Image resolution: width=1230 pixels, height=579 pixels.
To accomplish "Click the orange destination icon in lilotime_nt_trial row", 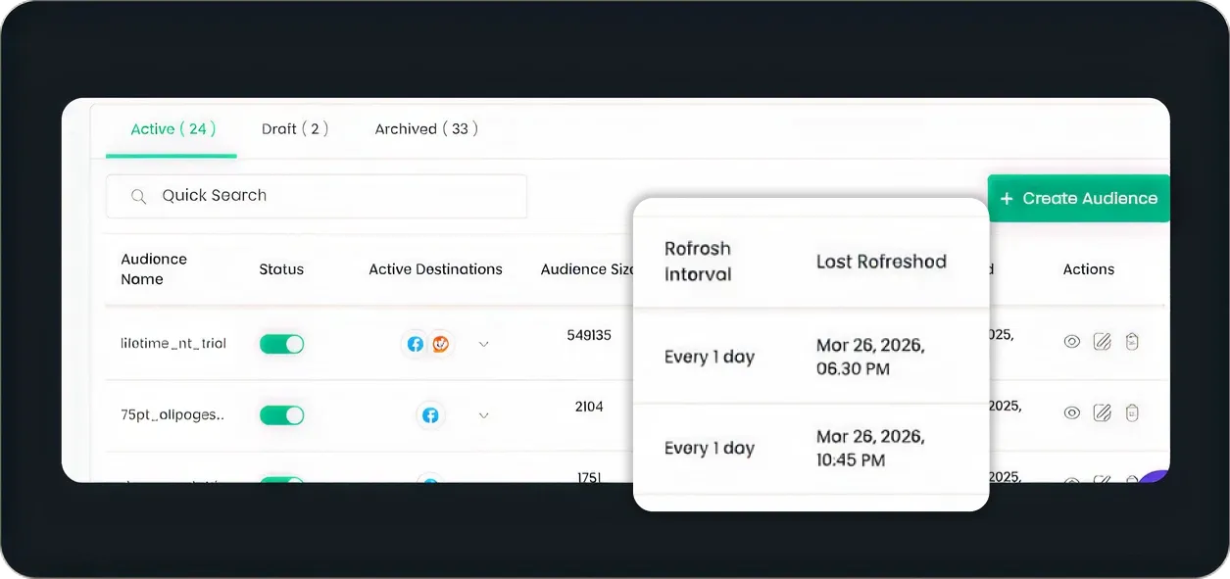I will (x=440, y=344).
